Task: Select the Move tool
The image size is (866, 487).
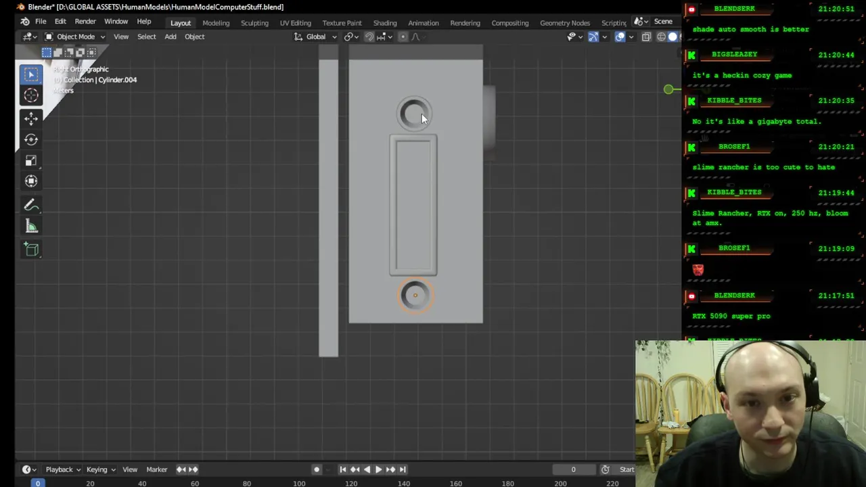Action: coord(31,119)
